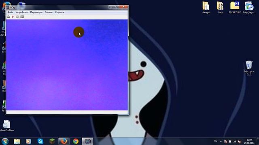Open Minecraft from the taskbar
This screenshot has height=145, width=259.
point(52,141)
